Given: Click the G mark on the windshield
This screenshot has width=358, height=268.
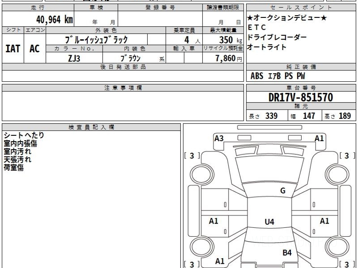Looking at the screenshot, I should (283, 191).
